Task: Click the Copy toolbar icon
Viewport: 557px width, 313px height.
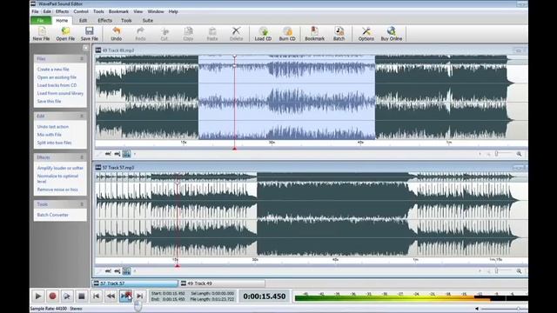Action: click(188, 34)
